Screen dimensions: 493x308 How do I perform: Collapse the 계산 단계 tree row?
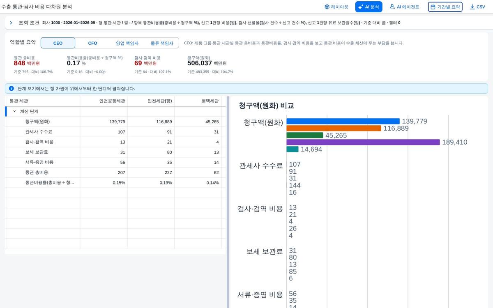14,111
